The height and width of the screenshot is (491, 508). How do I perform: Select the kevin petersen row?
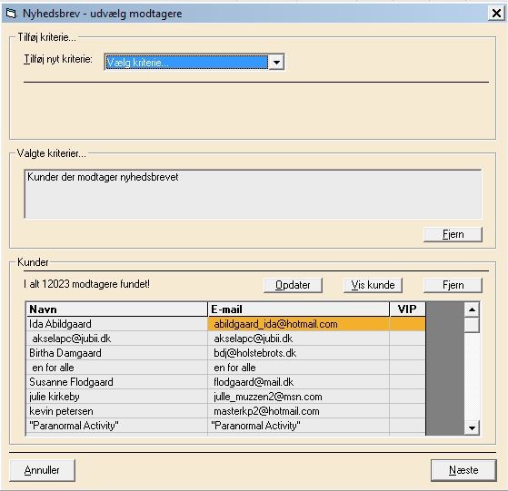(x=225, y=411)
